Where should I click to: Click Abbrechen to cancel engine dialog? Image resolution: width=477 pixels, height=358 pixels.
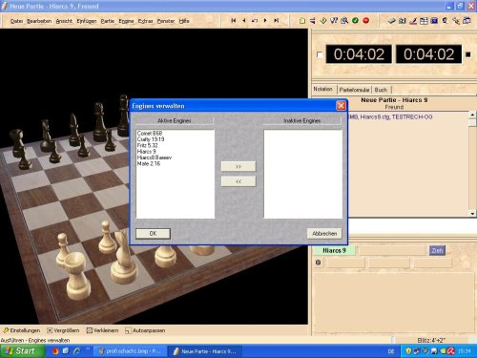pyautogui.click(x=324, y=234)
